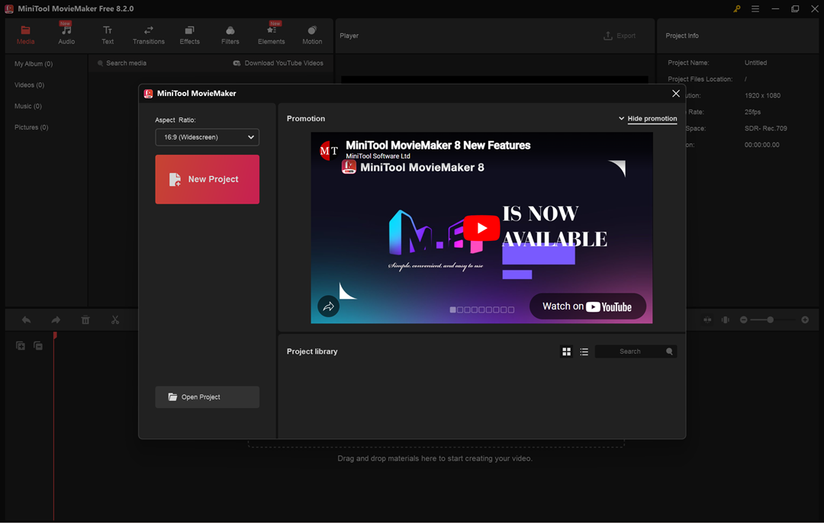Select Music (0) category

click(28, 106)
